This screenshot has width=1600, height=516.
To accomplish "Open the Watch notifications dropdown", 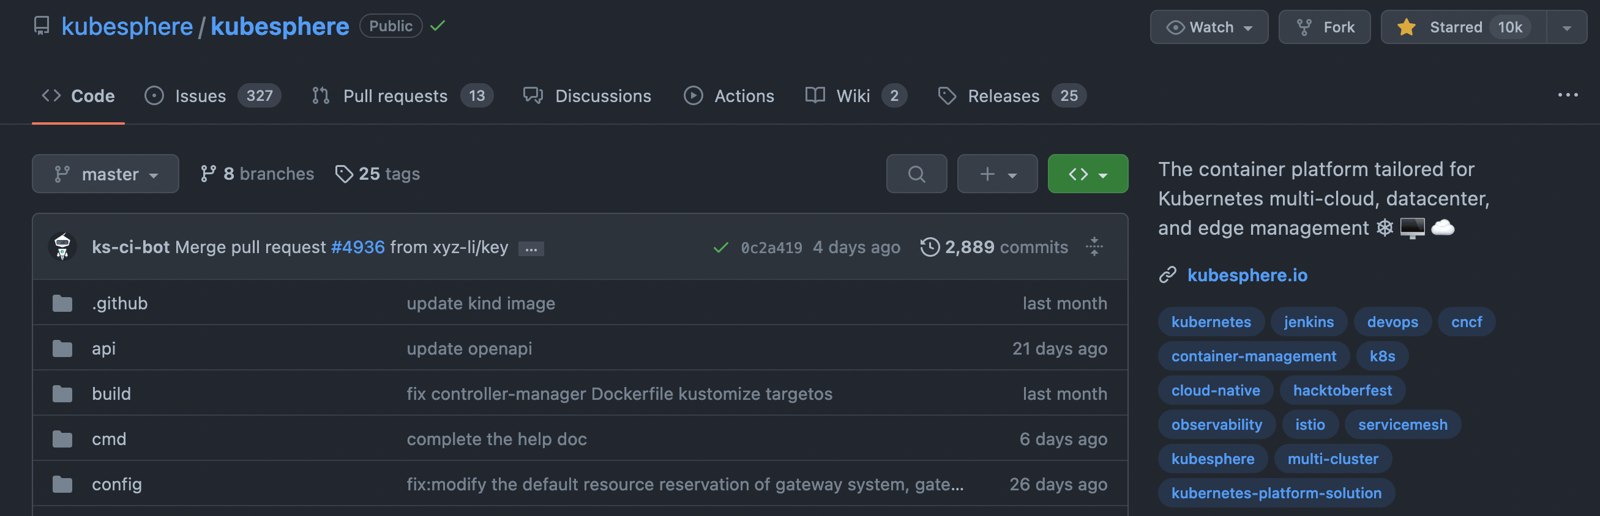I will pyautogui.click(x=1209, y=28).
